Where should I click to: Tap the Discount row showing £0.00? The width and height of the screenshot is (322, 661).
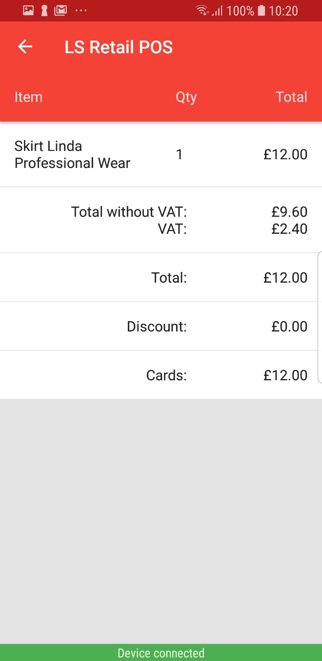tap(161, 326)
